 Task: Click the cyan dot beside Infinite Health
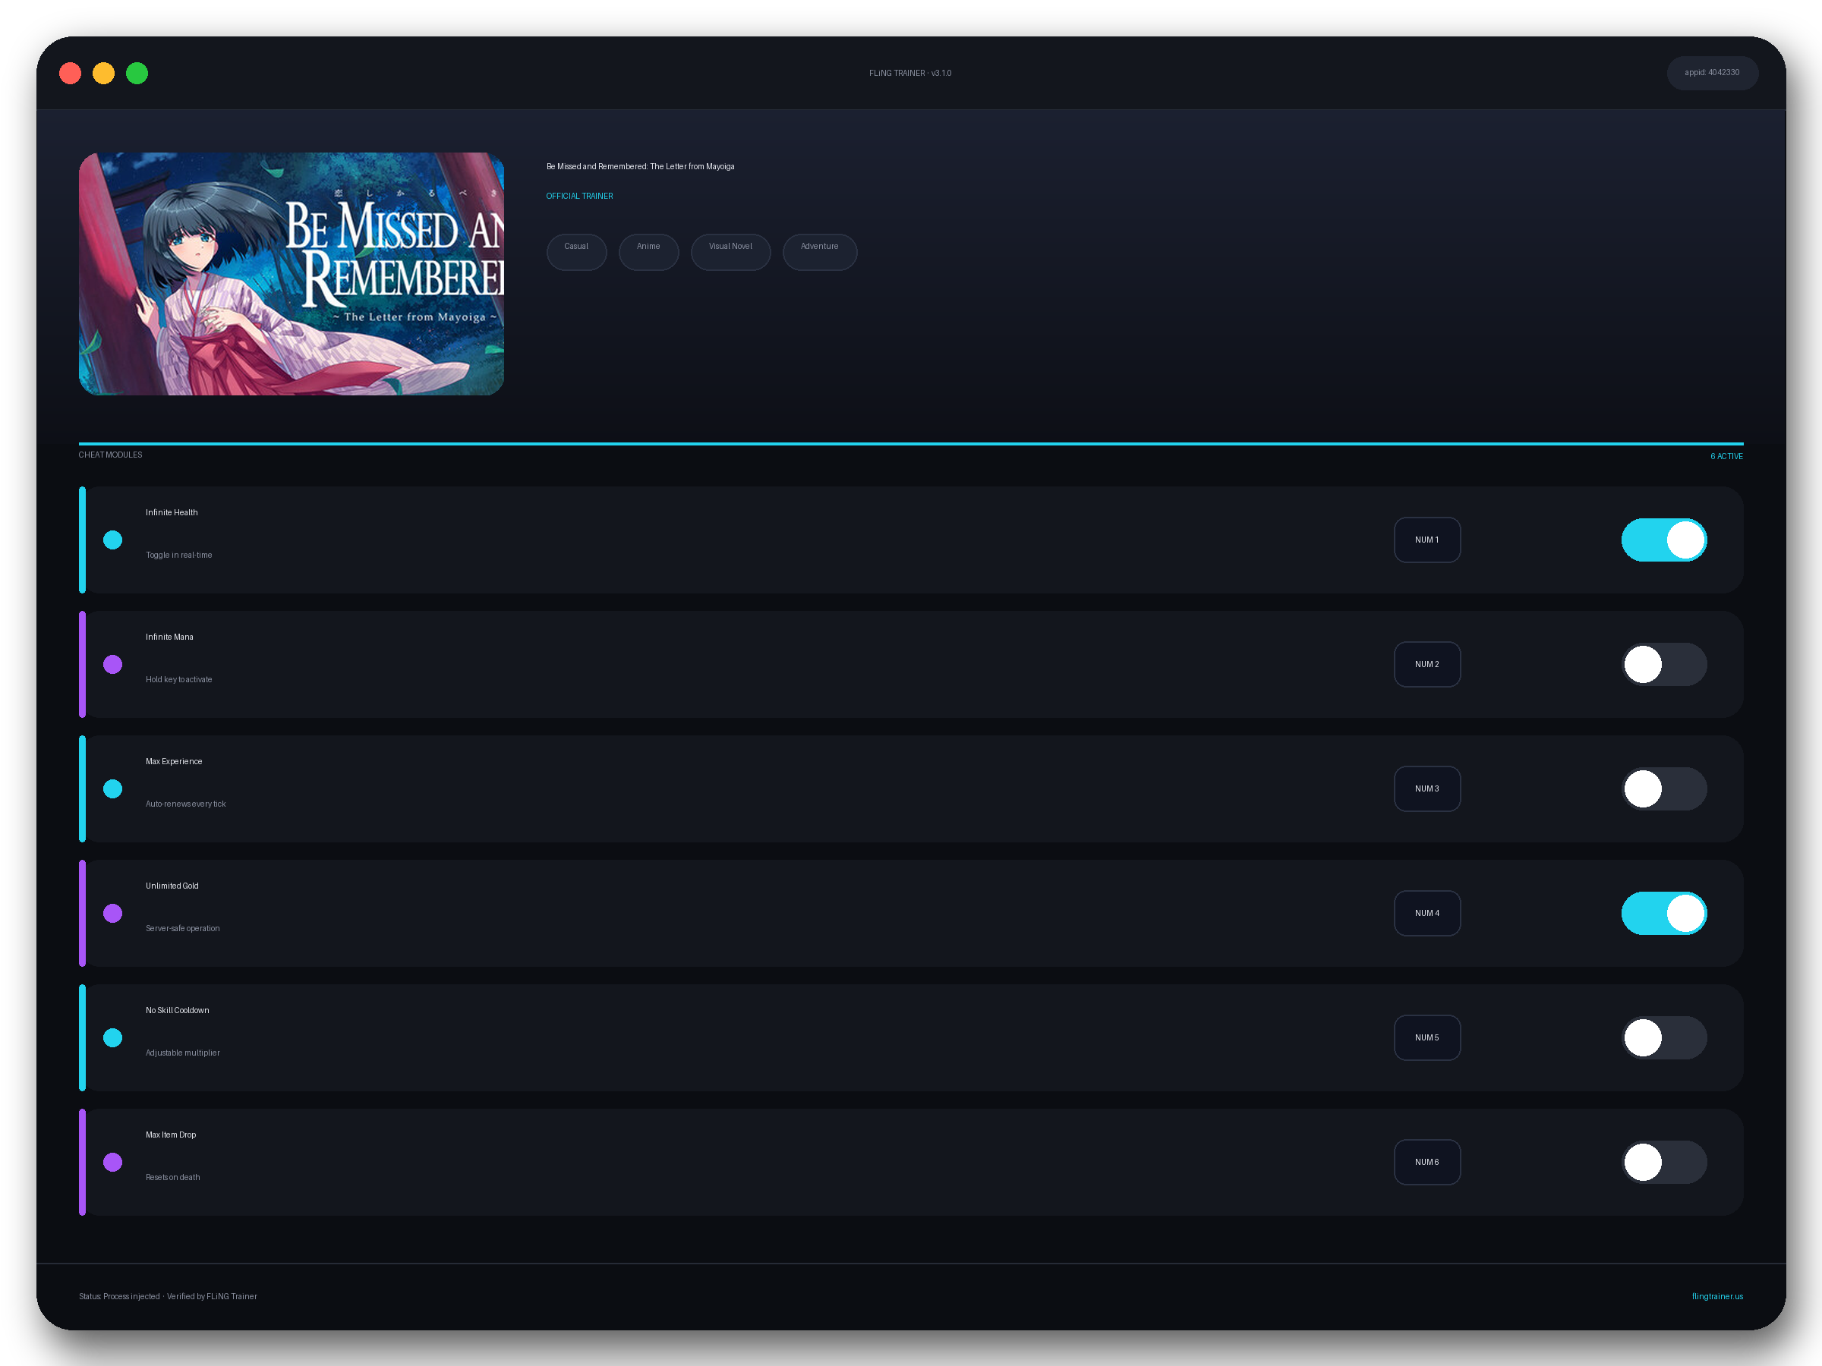tap(113, 540)
